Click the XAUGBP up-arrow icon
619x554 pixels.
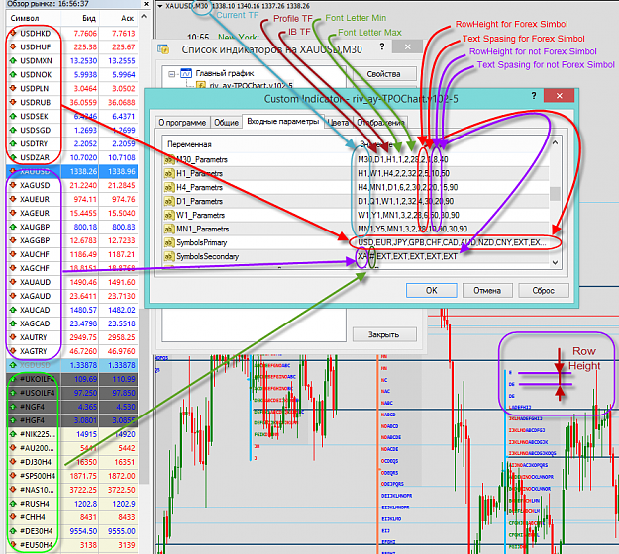click(x=13, y=227)
